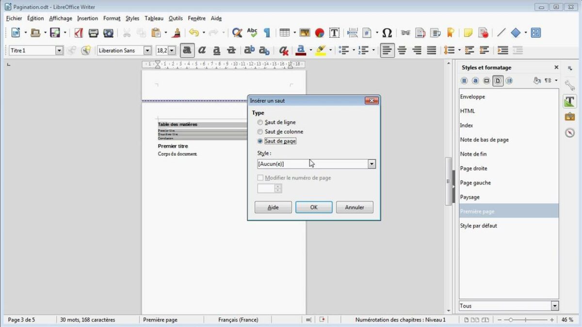
Task: Open the Tableau menu
Action: point(154,18)
